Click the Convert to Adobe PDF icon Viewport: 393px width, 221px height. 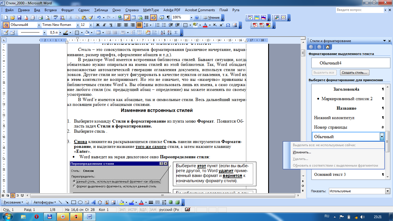pos(255,25)
